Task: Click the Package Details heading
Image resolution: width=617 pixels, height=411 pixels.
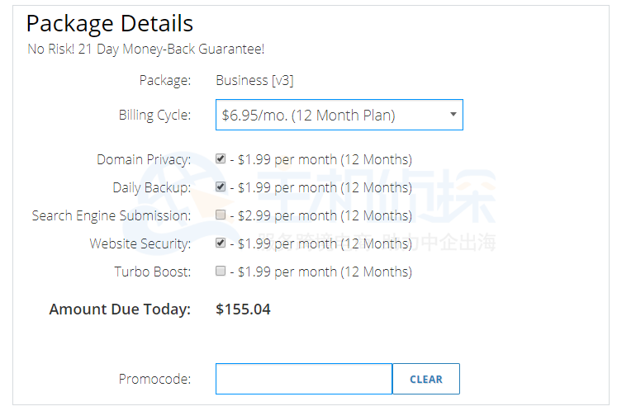Action: 110,23
